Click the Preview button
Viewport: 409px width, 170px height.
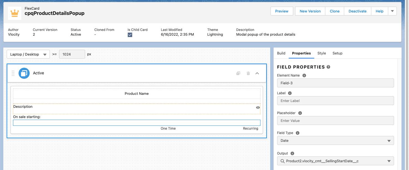[x=282, y=11]
